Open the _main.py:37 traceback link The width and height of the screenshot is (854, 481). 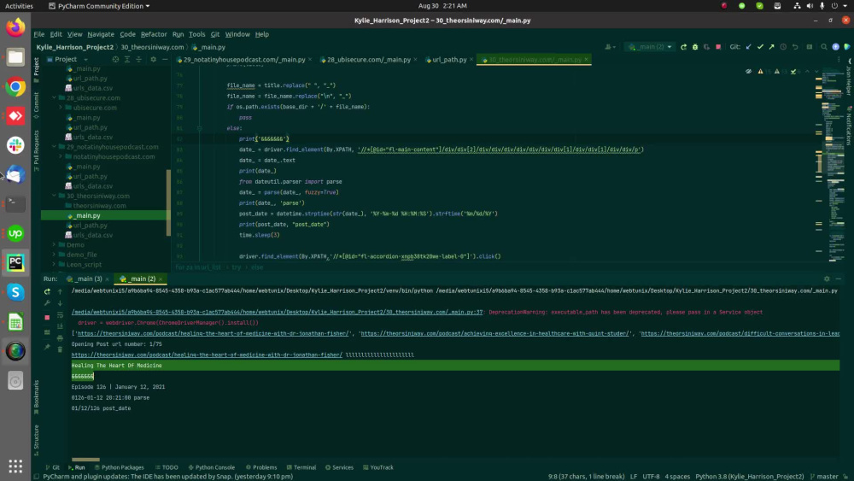[x=277, y=312]
